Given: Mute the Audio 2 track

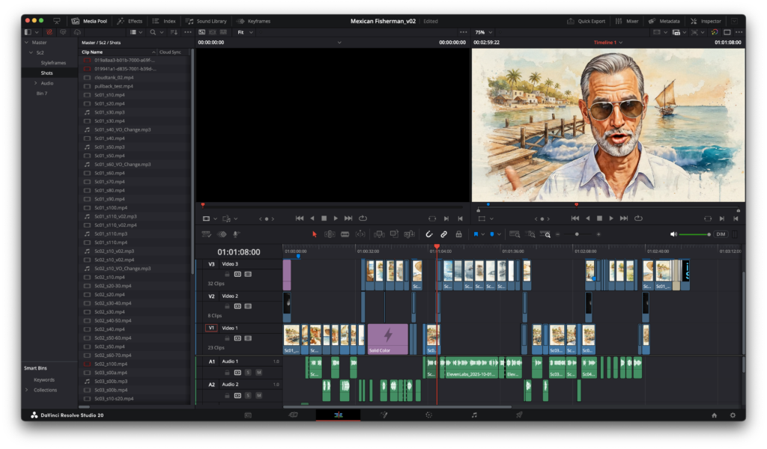Looking at the screenshot, I should coord(258,395).
